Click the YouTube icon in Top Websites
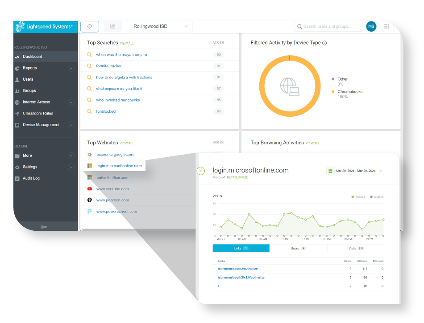The height and width of the screenshot is (323, 424). 90,189
